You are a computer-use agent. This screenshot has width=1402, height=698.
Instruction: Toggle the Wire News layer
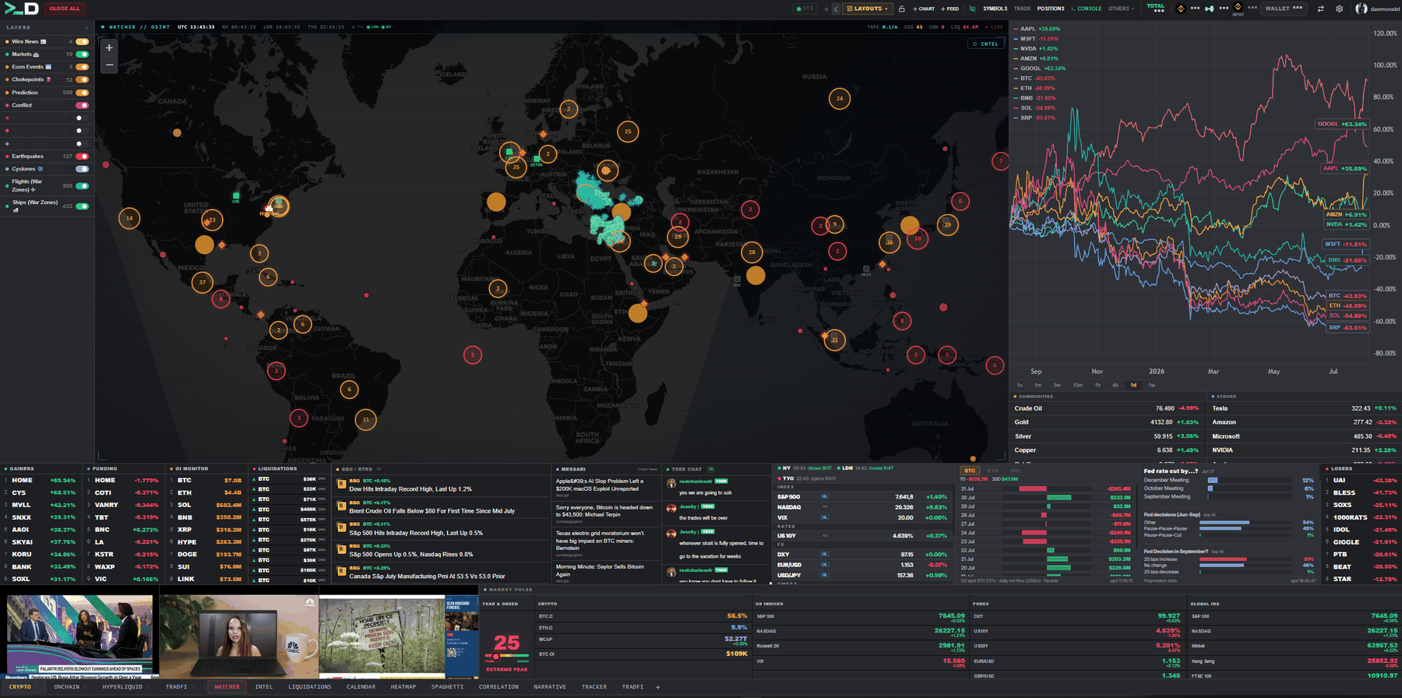click(82, 42)
